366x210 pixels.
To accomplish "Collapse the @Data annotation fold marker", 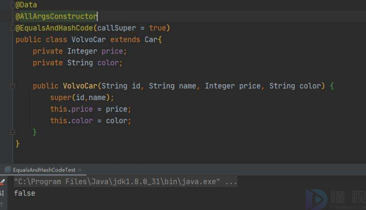I will (x=12, y=5).
